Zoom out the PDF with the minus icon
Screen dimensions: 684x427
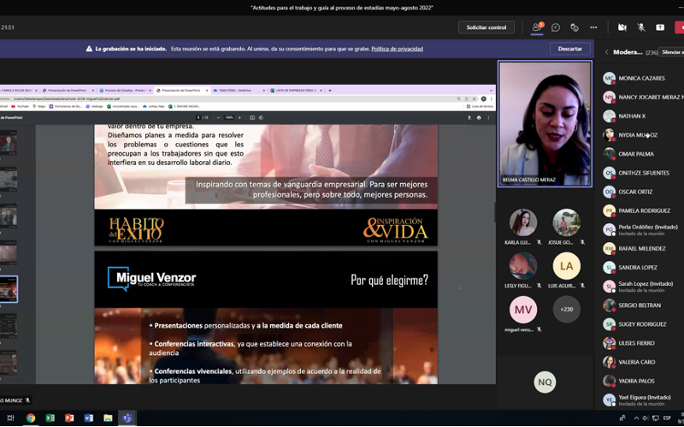[x=218, y=117]
